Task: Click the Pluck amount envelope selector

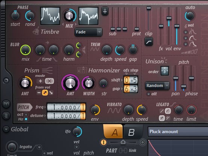Action: [178, 132]
